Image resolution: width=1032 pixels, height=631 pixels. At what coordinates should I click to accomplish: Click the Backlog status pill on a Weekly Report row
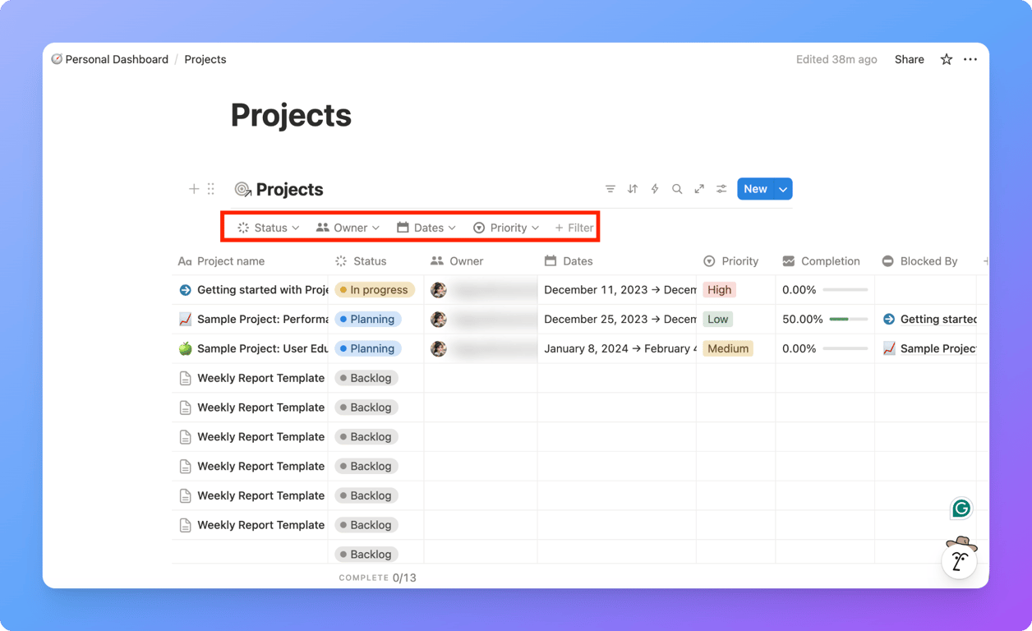366,377
